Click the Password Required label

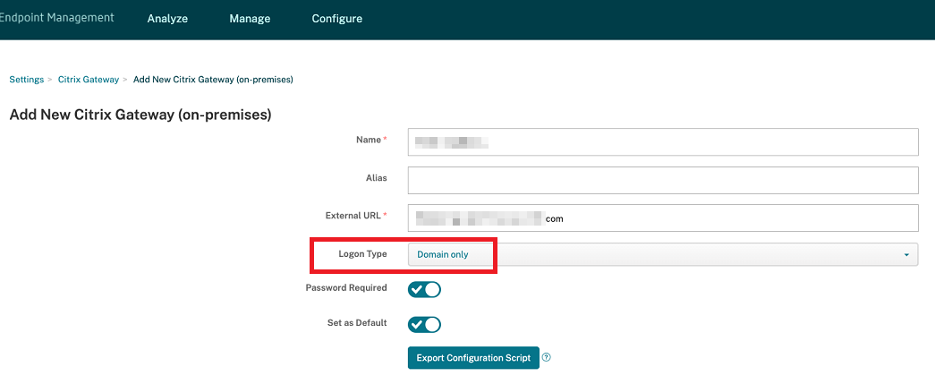346,288
